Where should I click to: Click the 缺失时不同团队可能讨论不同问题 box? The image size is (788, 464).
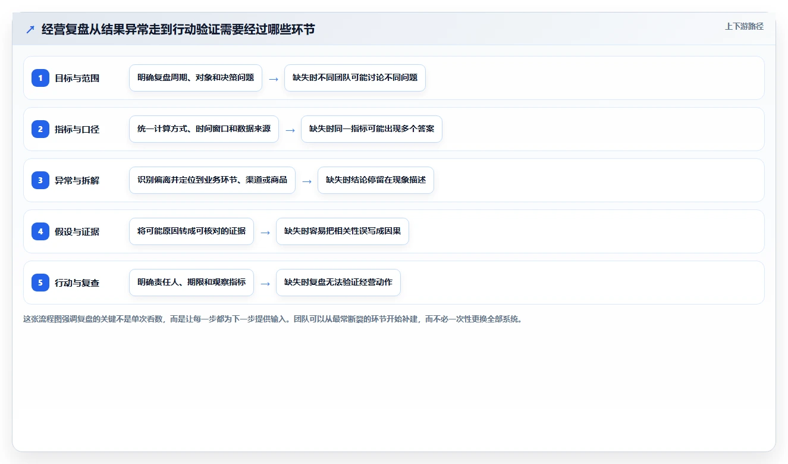click(x=355, y=78)
